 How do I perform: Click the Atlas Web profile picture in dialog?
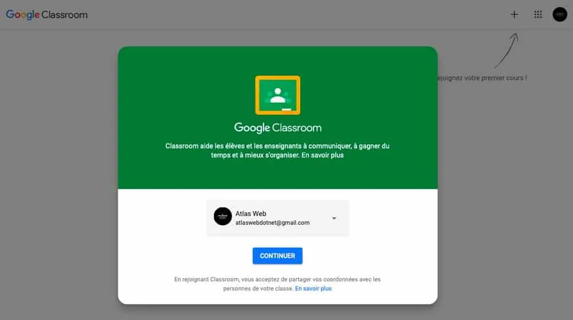click(x=222, y=217)
